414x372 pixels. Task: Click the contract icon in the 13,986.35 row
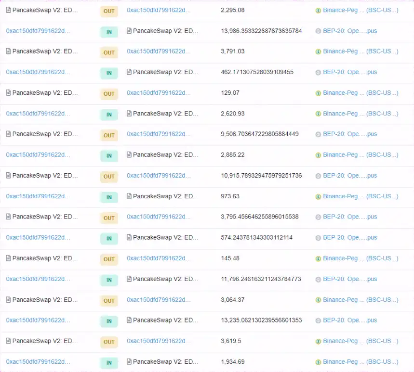[129, 31]
